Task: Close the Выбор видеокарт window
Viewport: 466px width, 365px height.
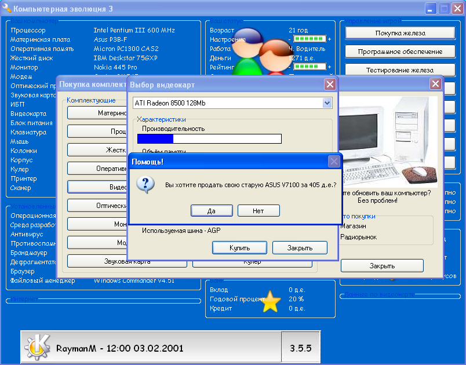Action: [x=330, y=85]
